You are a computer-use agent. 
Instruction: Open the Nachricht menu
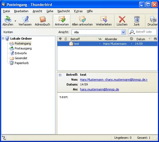(64, 11)
